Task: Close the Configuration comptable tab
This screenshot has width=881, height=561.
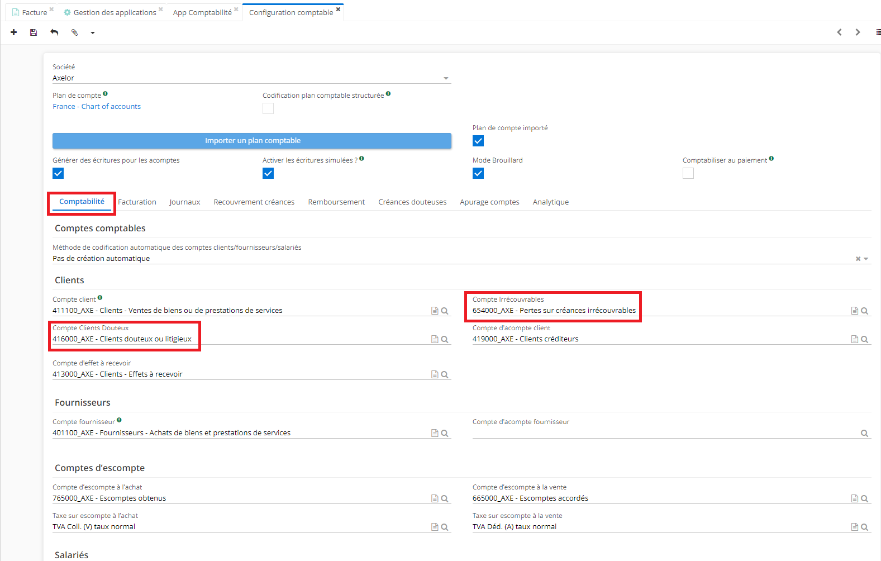Action: (338, 9)
